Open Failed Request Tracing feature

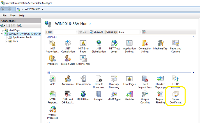point(145,82)
